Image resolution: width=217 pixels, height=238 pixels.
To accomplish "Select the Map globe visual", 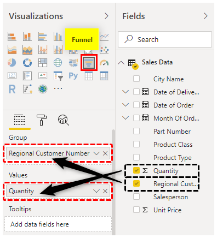I will point(58,63).
